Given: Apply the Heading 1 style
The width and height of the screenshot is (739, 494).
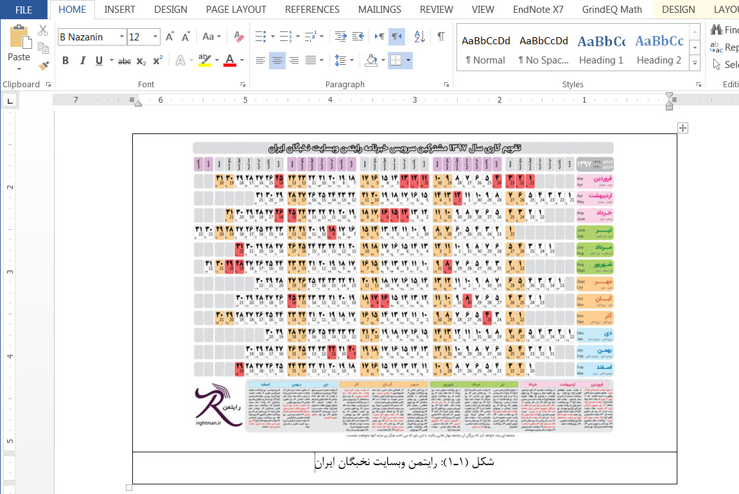Looking at the screenshot, I should pyautogui.click(x=601, y=48).
